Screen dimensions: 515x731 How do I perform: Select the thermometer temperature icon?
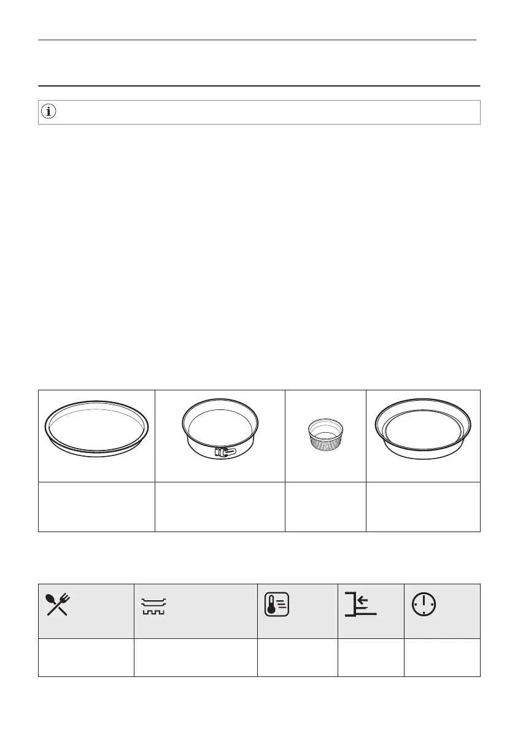[x=277, y=605]
